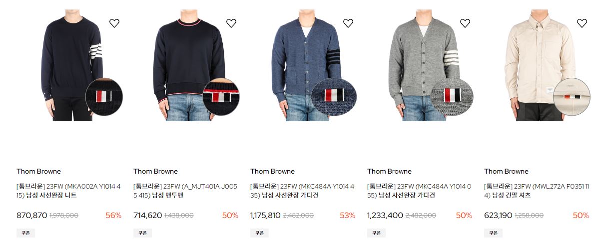Click coupon badge under 714,620 price
This screenshot has height=246, width=605.
pyautogui.click(x=142, y=233)
